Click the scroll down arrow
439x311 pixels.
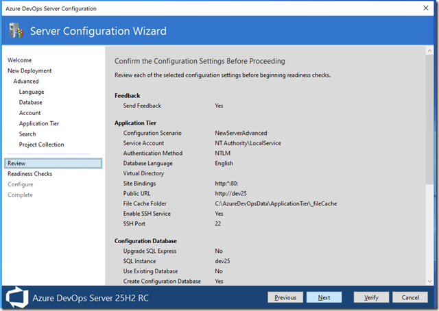pyautogui.click(x=429, y=282)
